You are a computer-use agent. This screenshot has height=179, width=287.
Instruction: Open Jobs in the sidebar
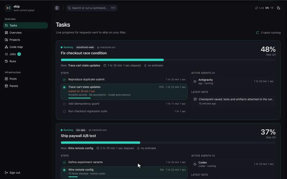coord(25,54)
